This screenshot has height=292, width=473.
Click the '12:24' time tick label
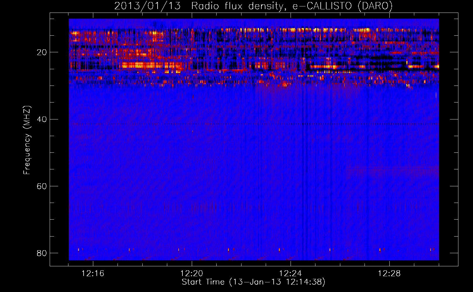pos(291,274)
